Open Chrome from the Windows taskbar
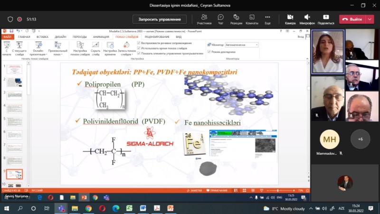 88,208
